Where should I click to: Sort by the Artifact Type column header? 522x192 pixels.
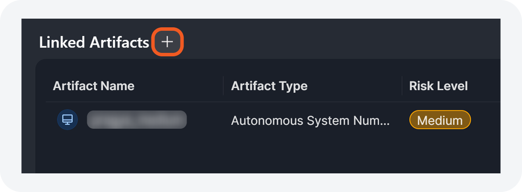269,86
